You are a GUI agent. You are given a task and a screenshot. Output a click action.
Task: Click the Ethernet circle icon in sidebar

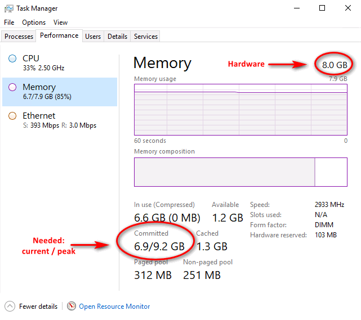tap(12, 116)
